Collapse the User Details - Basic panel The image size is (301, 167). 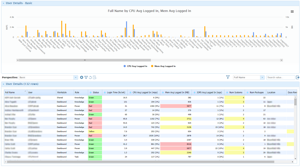pyautogui.click(x=4, y=3)
